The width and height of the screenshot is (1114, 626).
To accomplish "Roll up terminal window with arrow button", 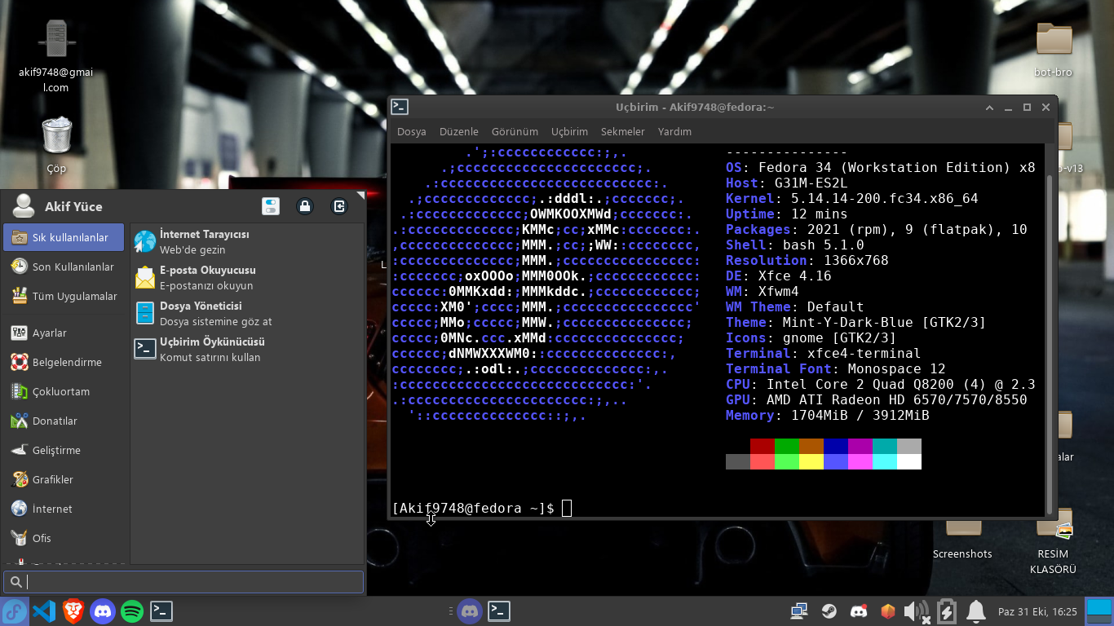I will click(x=989, y=107).
